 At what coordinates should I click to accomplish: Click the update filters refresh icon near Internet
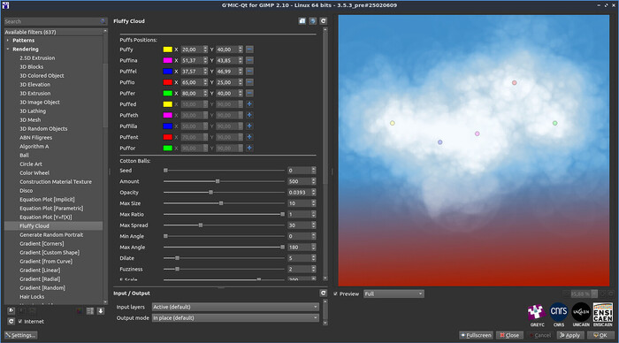tap(11, 321)
